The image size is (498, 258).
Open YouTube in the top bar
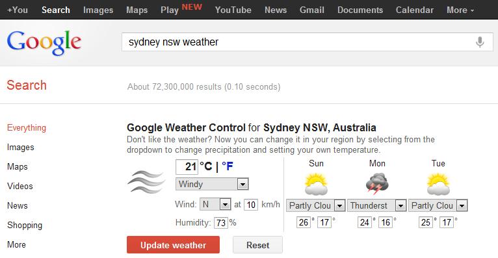pyautogui.click(x=233, y=10)
